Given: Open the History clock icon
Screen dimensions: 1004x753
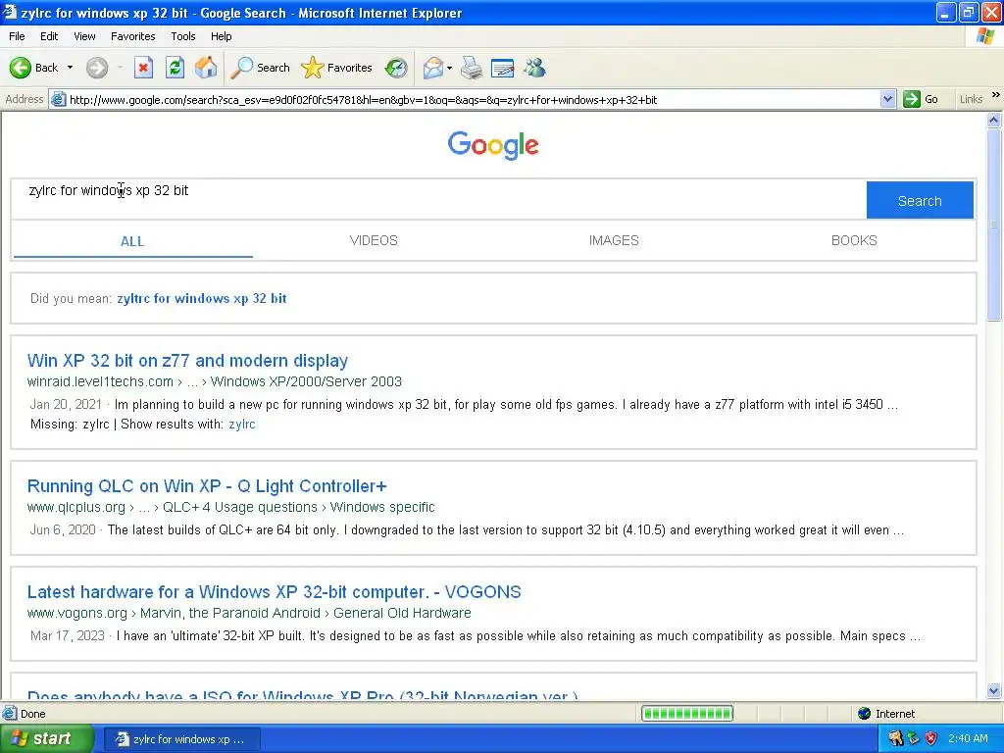Looking at the screenshot, I should [396, 68].
